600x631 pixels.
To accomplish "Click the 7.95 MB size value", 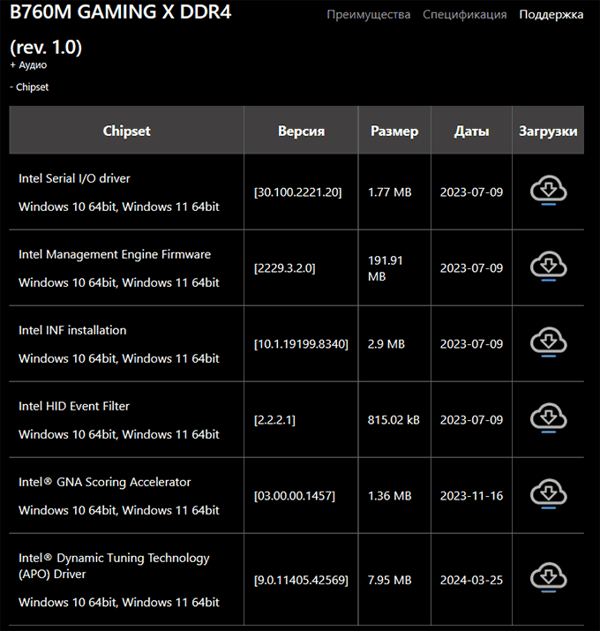I will coord(389,580).
